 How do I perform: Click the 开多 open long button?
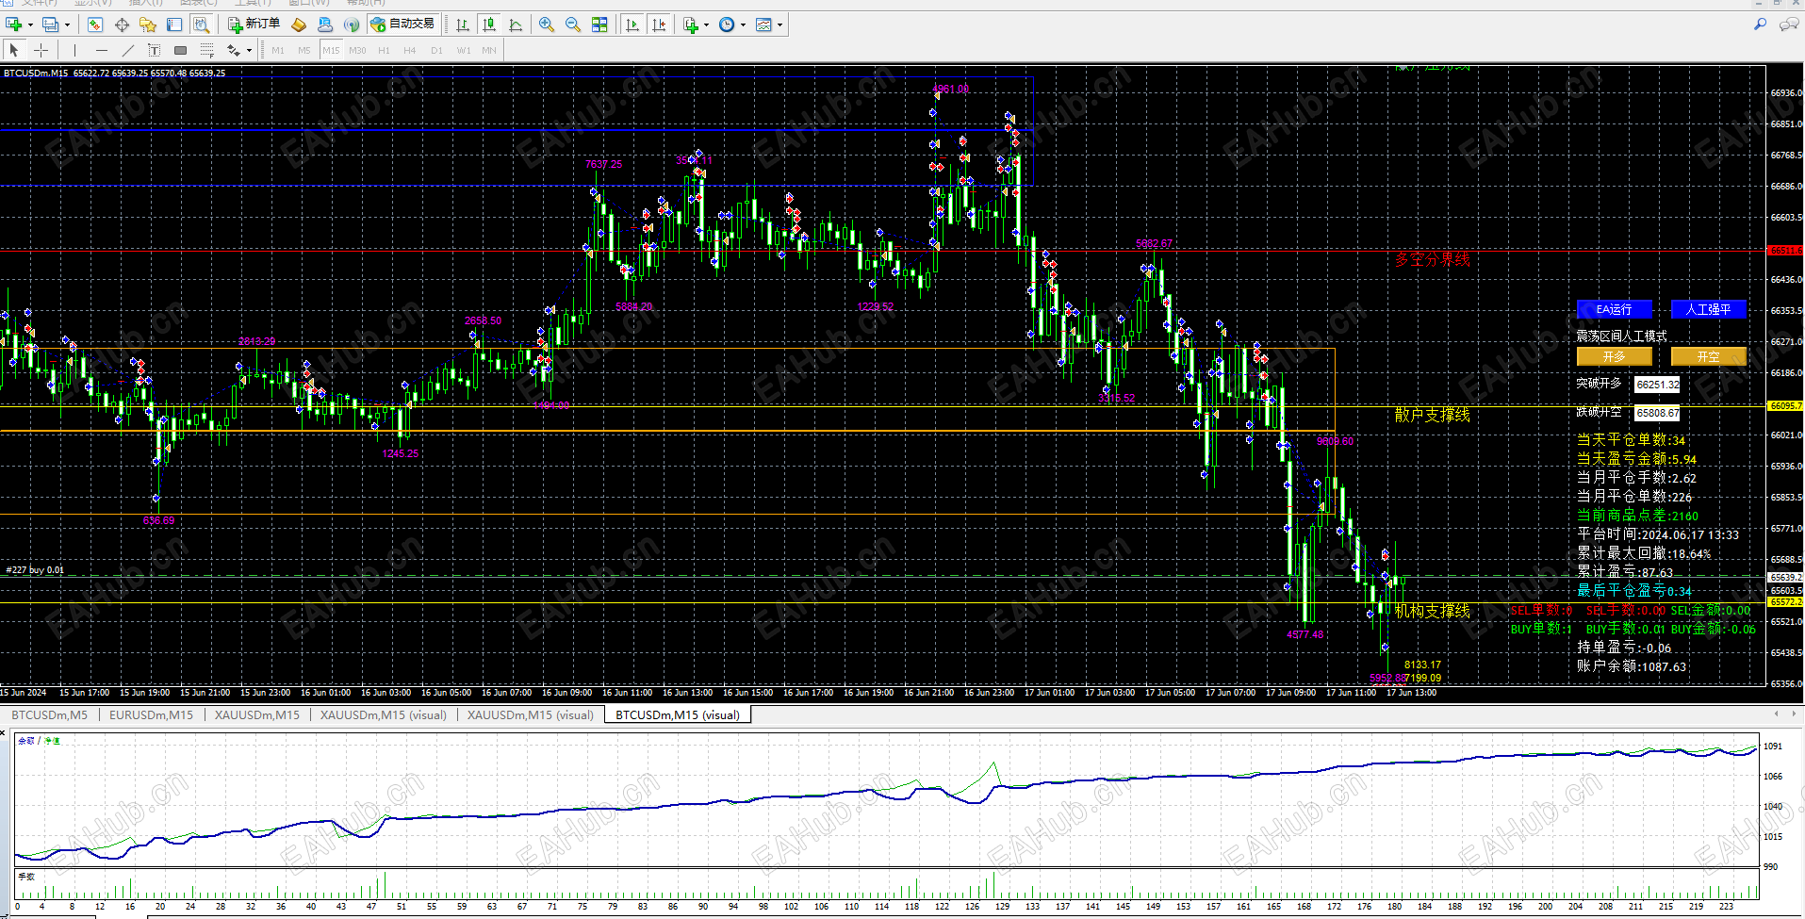click(1615, 356)
